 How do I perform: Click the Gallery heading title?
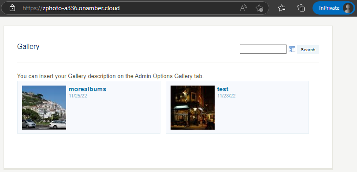(28, 46)
